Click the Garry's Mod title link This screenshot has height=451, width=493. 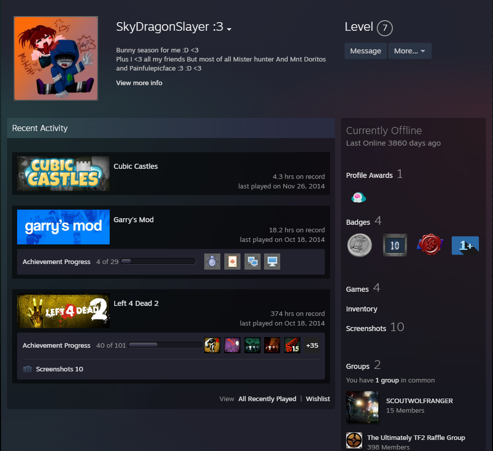pos(133,220)
